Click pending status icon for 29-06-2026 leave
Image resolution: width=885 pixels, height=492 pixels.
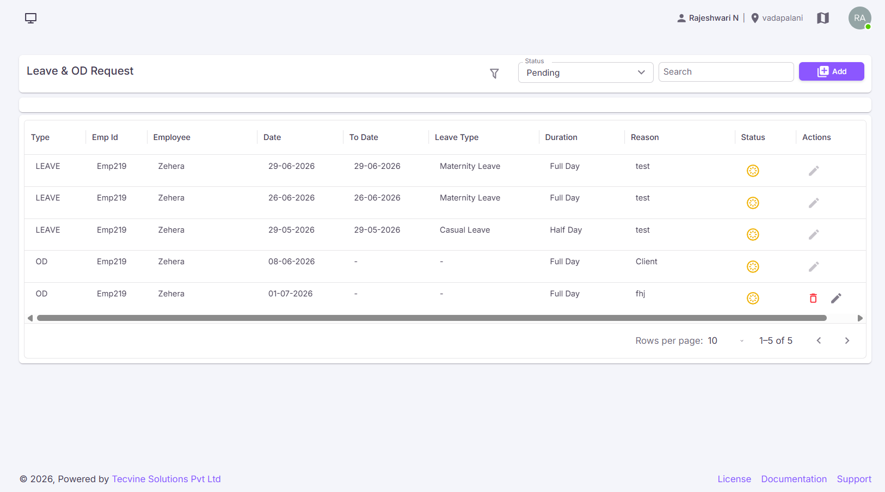click(x=753, y=171)
